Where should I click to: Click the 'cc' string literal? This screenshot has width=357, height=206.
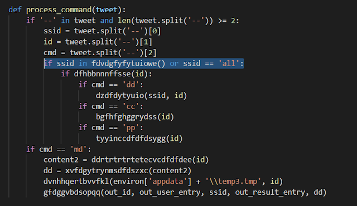[x=131, y=106]
